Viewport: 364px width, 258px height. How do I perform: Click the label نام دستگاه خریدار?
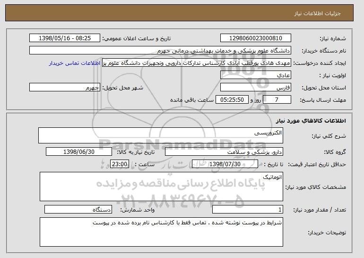pos(324,51)
